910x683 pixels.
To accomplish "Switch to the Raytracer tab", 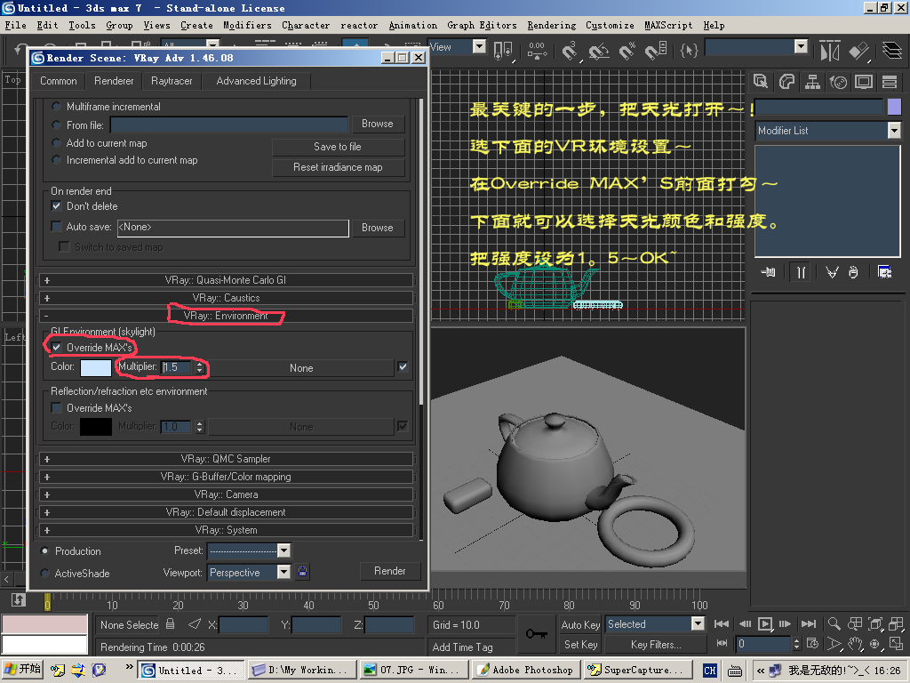I will click(172, 81).
